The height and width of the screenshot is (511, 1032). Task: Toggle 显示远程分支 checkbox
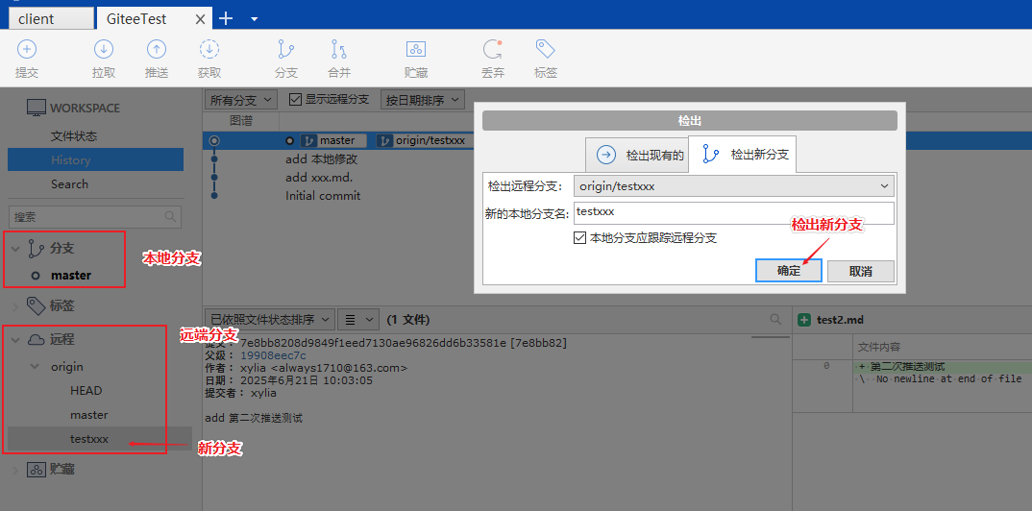point(296,100)
